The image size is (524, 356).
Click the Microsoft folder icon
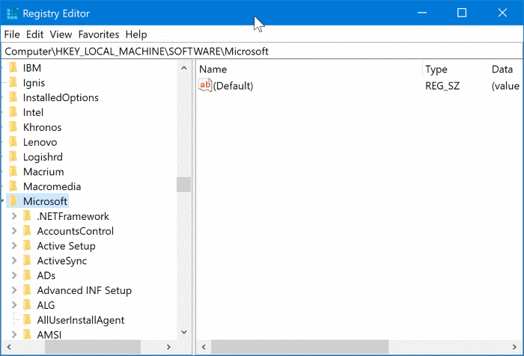(x=13, y=201)
